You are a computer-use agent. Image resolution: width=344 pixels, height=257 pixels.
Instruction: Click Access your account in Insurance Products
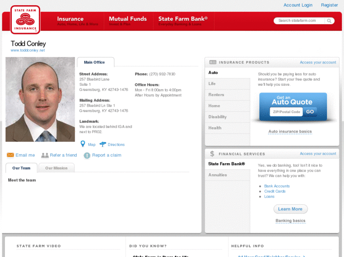[318, 62]
